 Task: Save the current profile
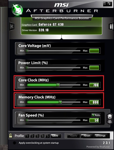click(56, 136)
